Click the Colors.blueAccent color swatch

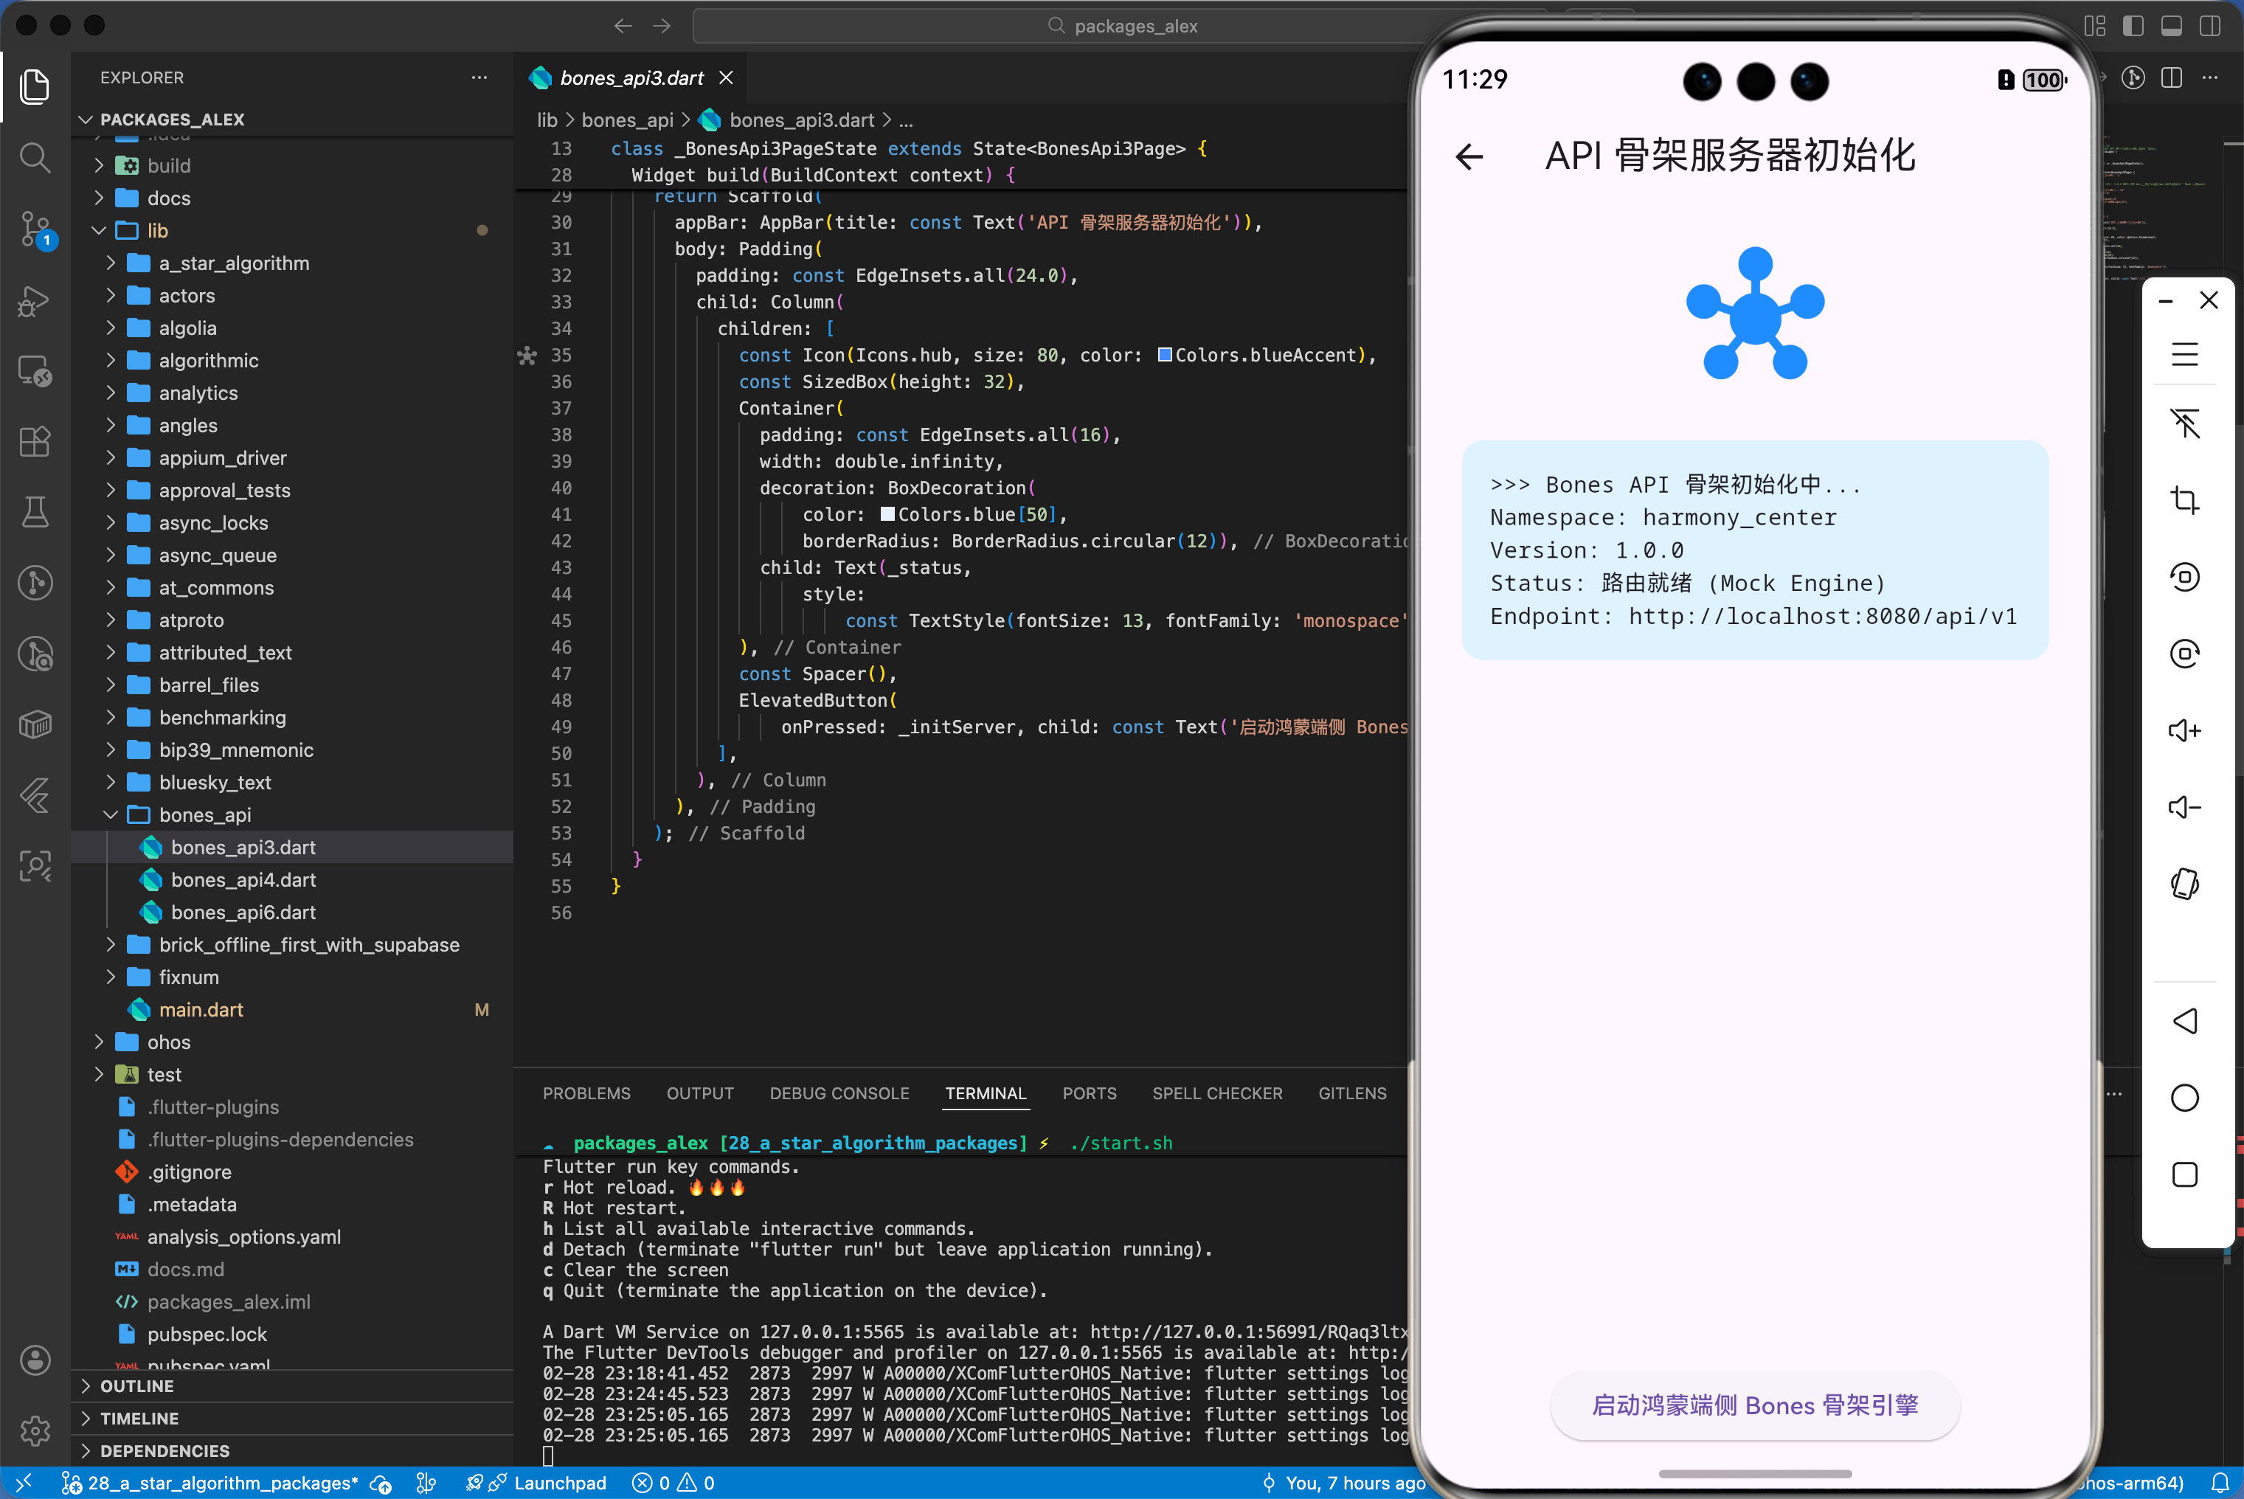(x=1165, y=355)
